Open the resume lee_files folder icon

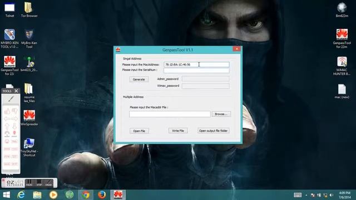29,93
